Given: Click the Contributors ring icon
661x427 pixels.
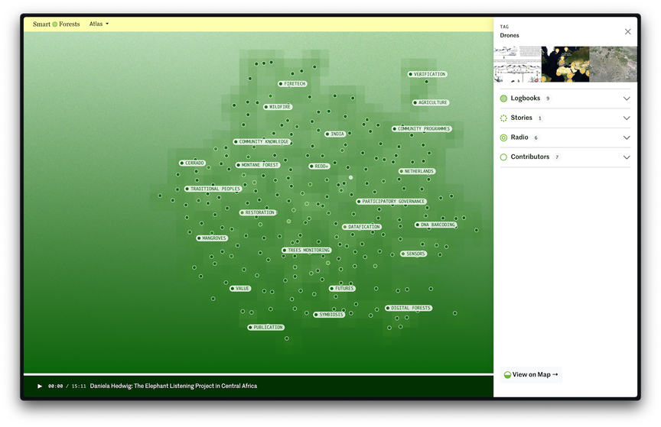Looking at the screenshot, I should (503, 157).
